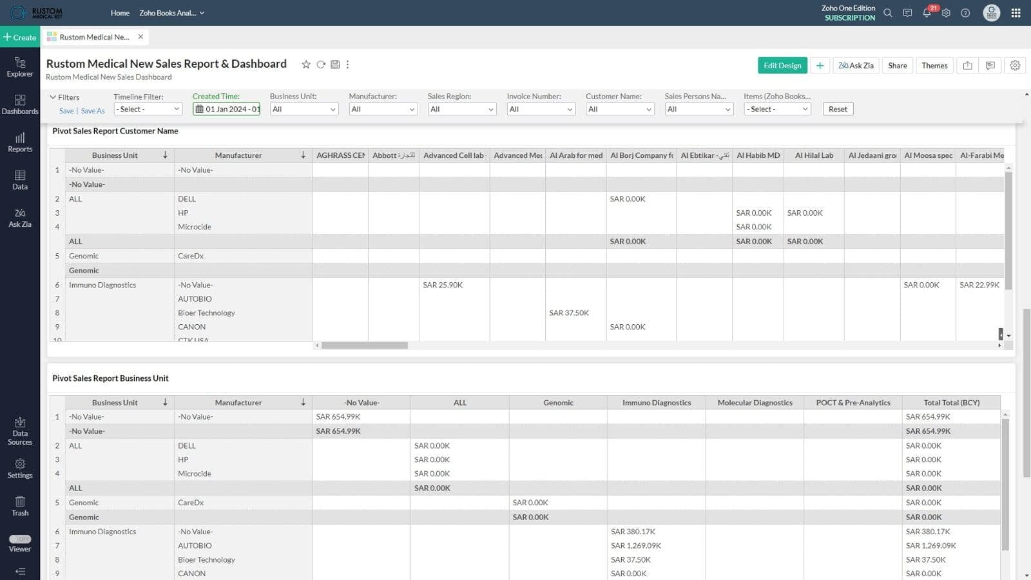Open dashboard settings gear icon

point(1015,66)
